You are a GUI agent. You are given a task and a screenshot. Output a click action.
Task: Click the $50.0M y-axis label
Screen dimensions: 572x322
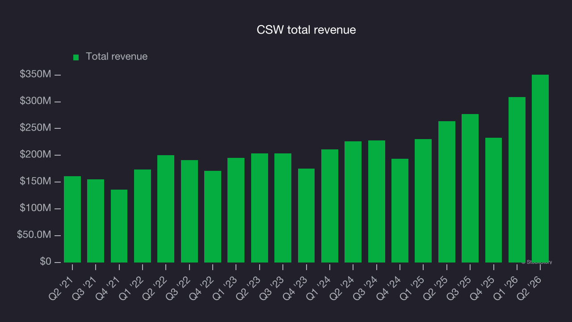pyautogui.click(x=34, y=235)
